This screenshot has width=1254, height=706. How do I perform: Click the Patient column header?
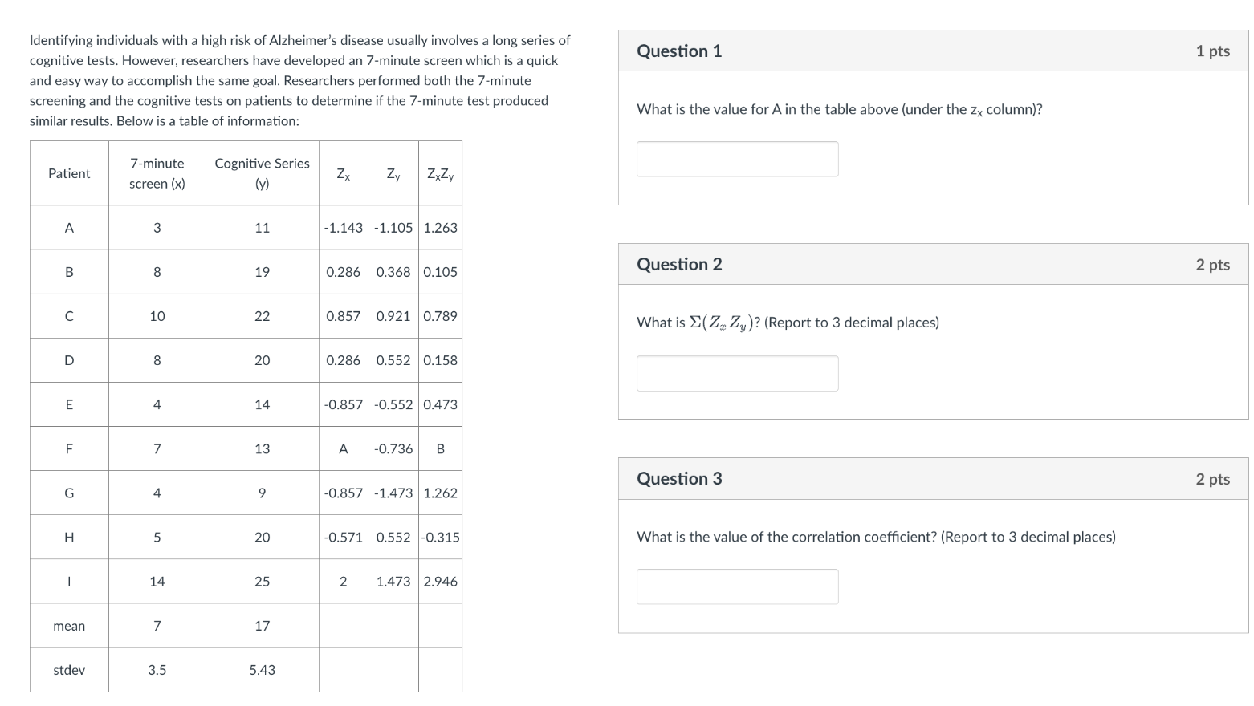(68, 172)
